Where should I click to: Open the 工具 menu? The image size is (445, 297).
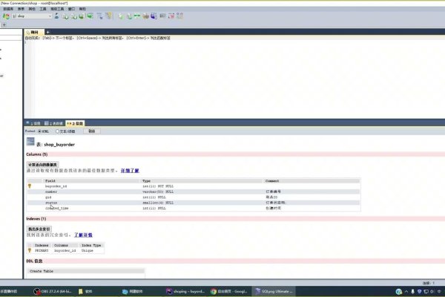43,9
